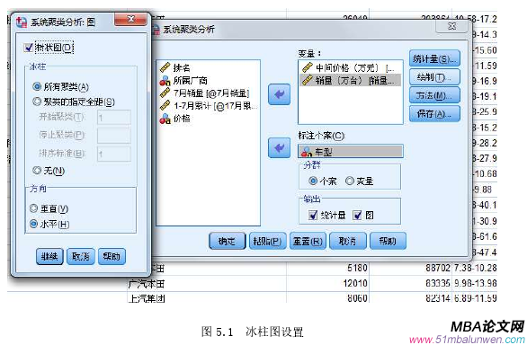Select the 个案 cluster radio button
Screen dimensions: 527x345
(x=313, y=181)
